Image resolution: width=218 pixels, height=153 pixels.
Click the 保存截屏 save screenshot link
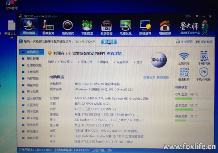205,41
